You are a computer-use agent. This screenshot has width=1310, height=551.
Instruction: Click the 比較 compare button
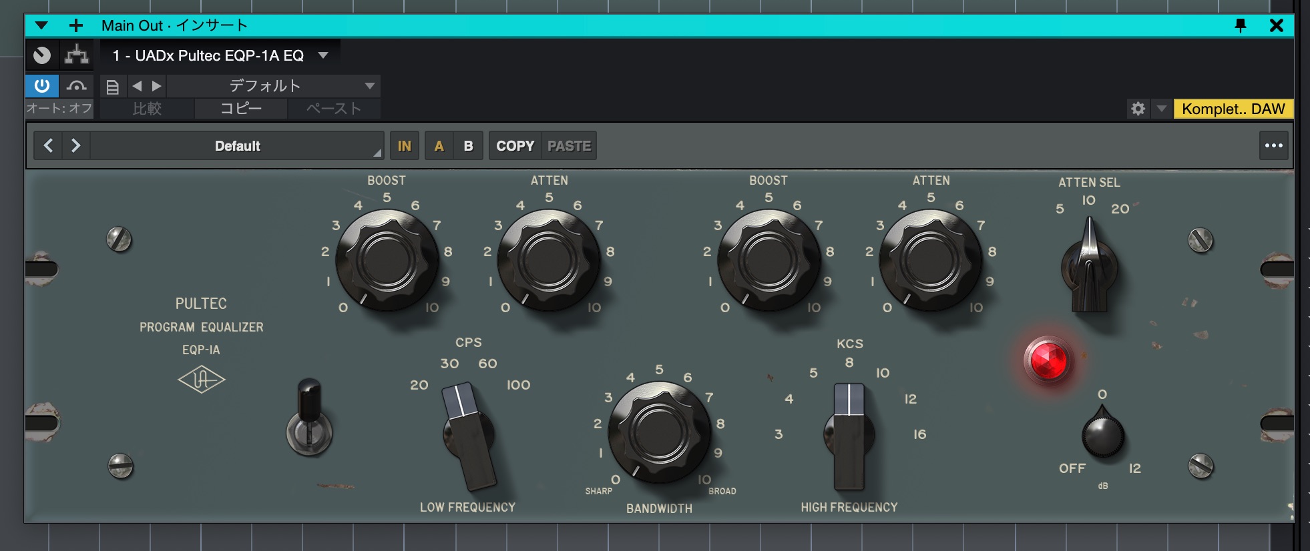click(x=147, y=109)
